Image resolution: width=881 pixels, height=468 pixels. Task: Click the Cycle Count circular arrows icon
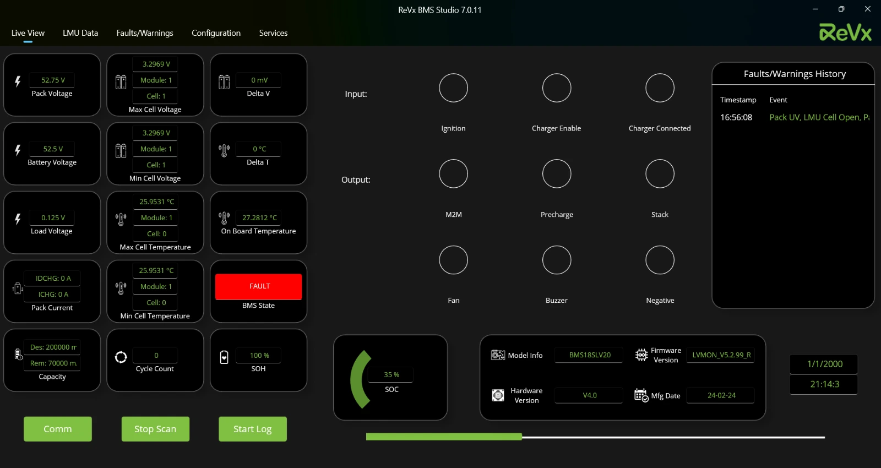pos(121,357)
